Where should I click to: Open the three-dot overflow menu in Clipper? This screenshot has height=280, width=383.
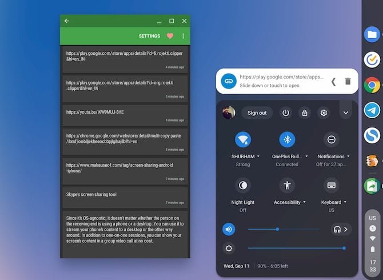[x=183, y=36]
